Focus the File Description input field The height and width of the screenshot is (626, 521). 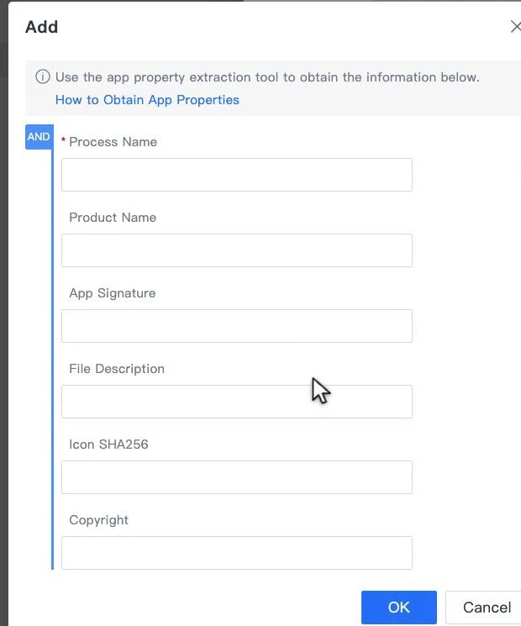pos(237,402)
